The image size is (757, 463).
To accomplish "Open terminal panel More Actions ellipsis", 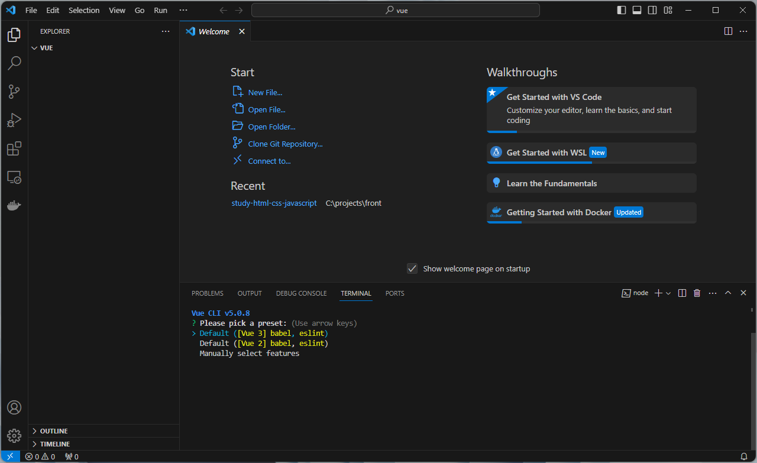I will pyautogui.click(x=713, y=293).
